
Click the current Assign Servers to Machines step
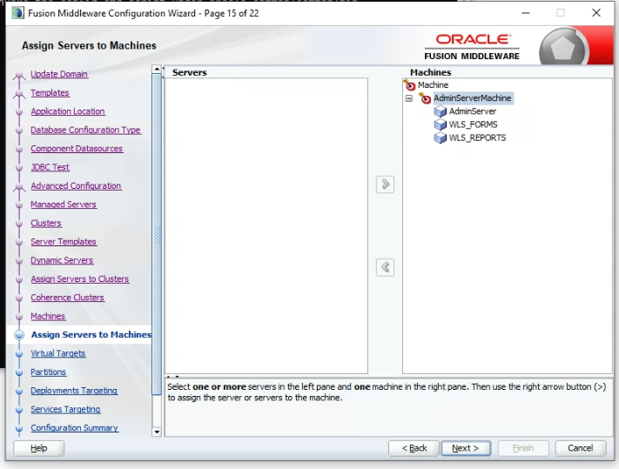coord(91,334)
